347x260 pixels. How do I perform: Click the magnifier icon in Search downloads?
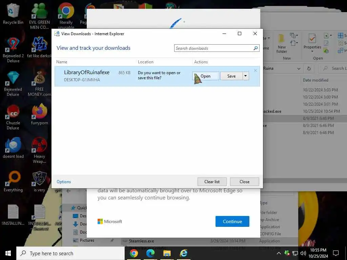[x=256, y=48]
